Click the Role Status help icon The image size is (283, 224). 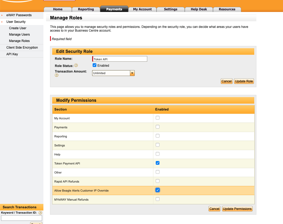pyautogui.click(x=76, y=65)
